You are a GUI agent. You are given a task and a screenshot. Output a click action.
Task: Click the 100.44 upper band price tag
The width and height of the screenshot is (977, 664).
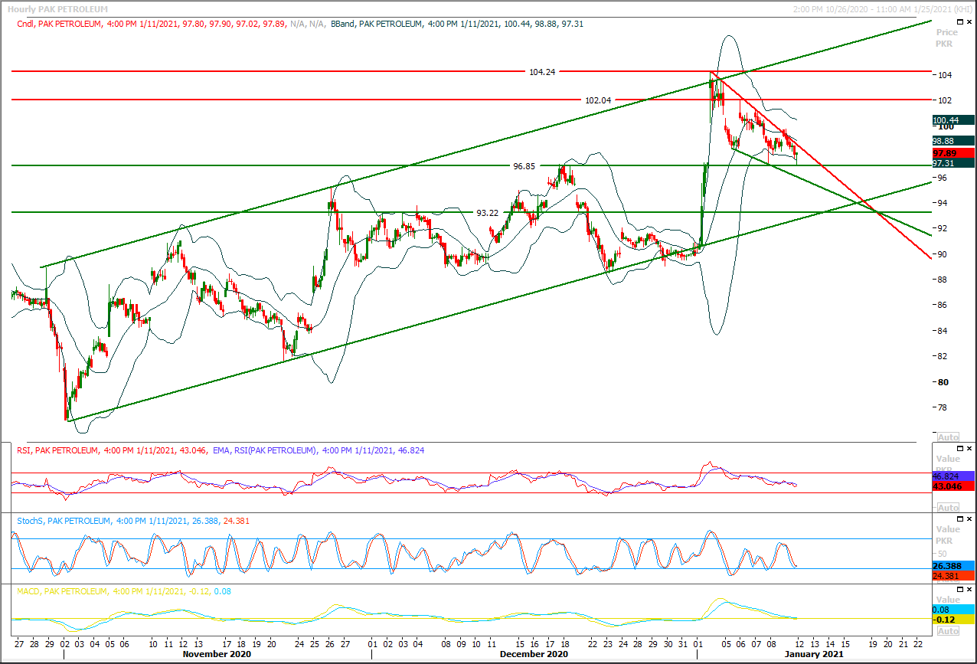tap(952, 120)
